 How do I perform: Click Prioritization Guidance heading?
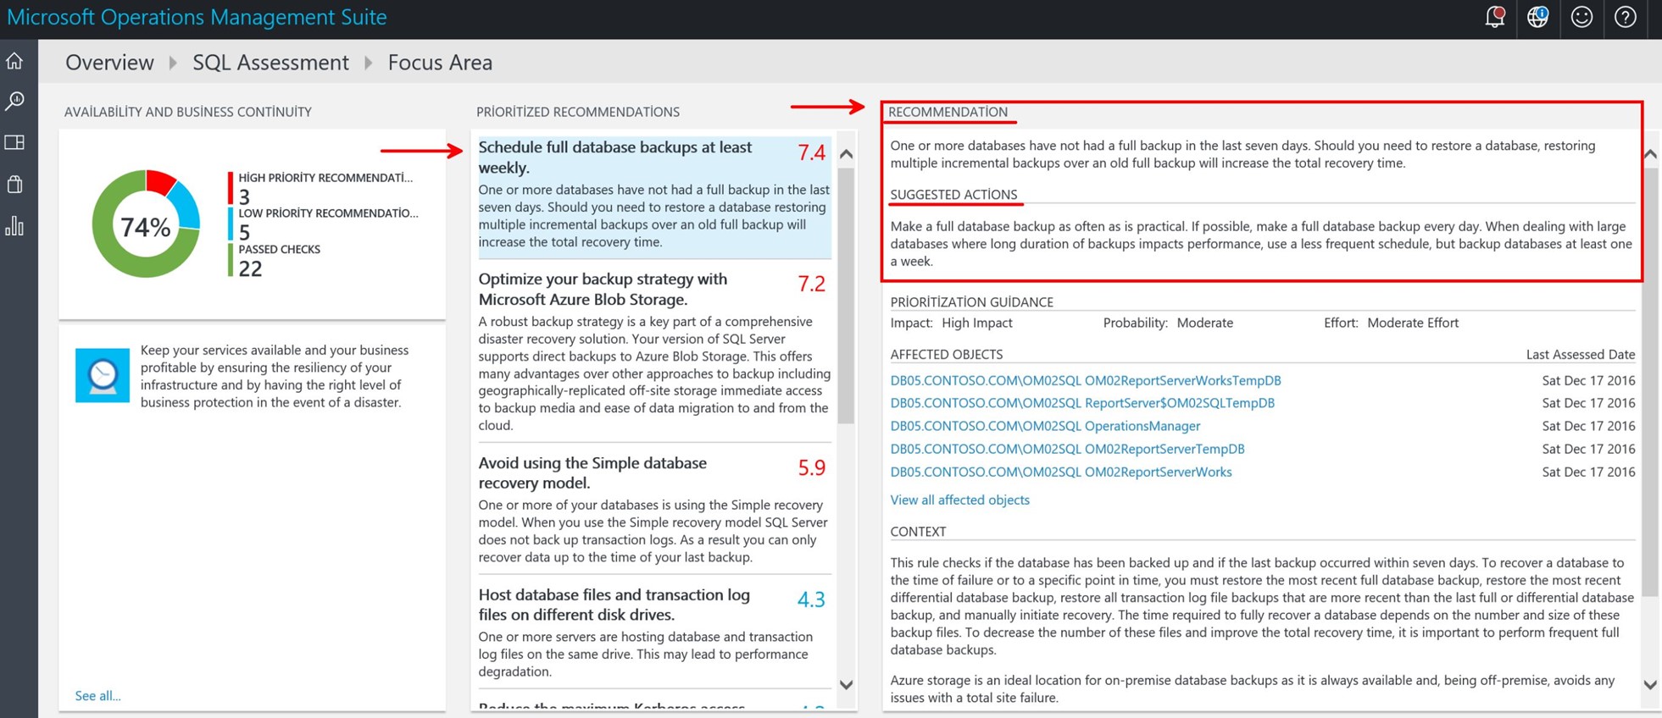(x=971, y=302)
